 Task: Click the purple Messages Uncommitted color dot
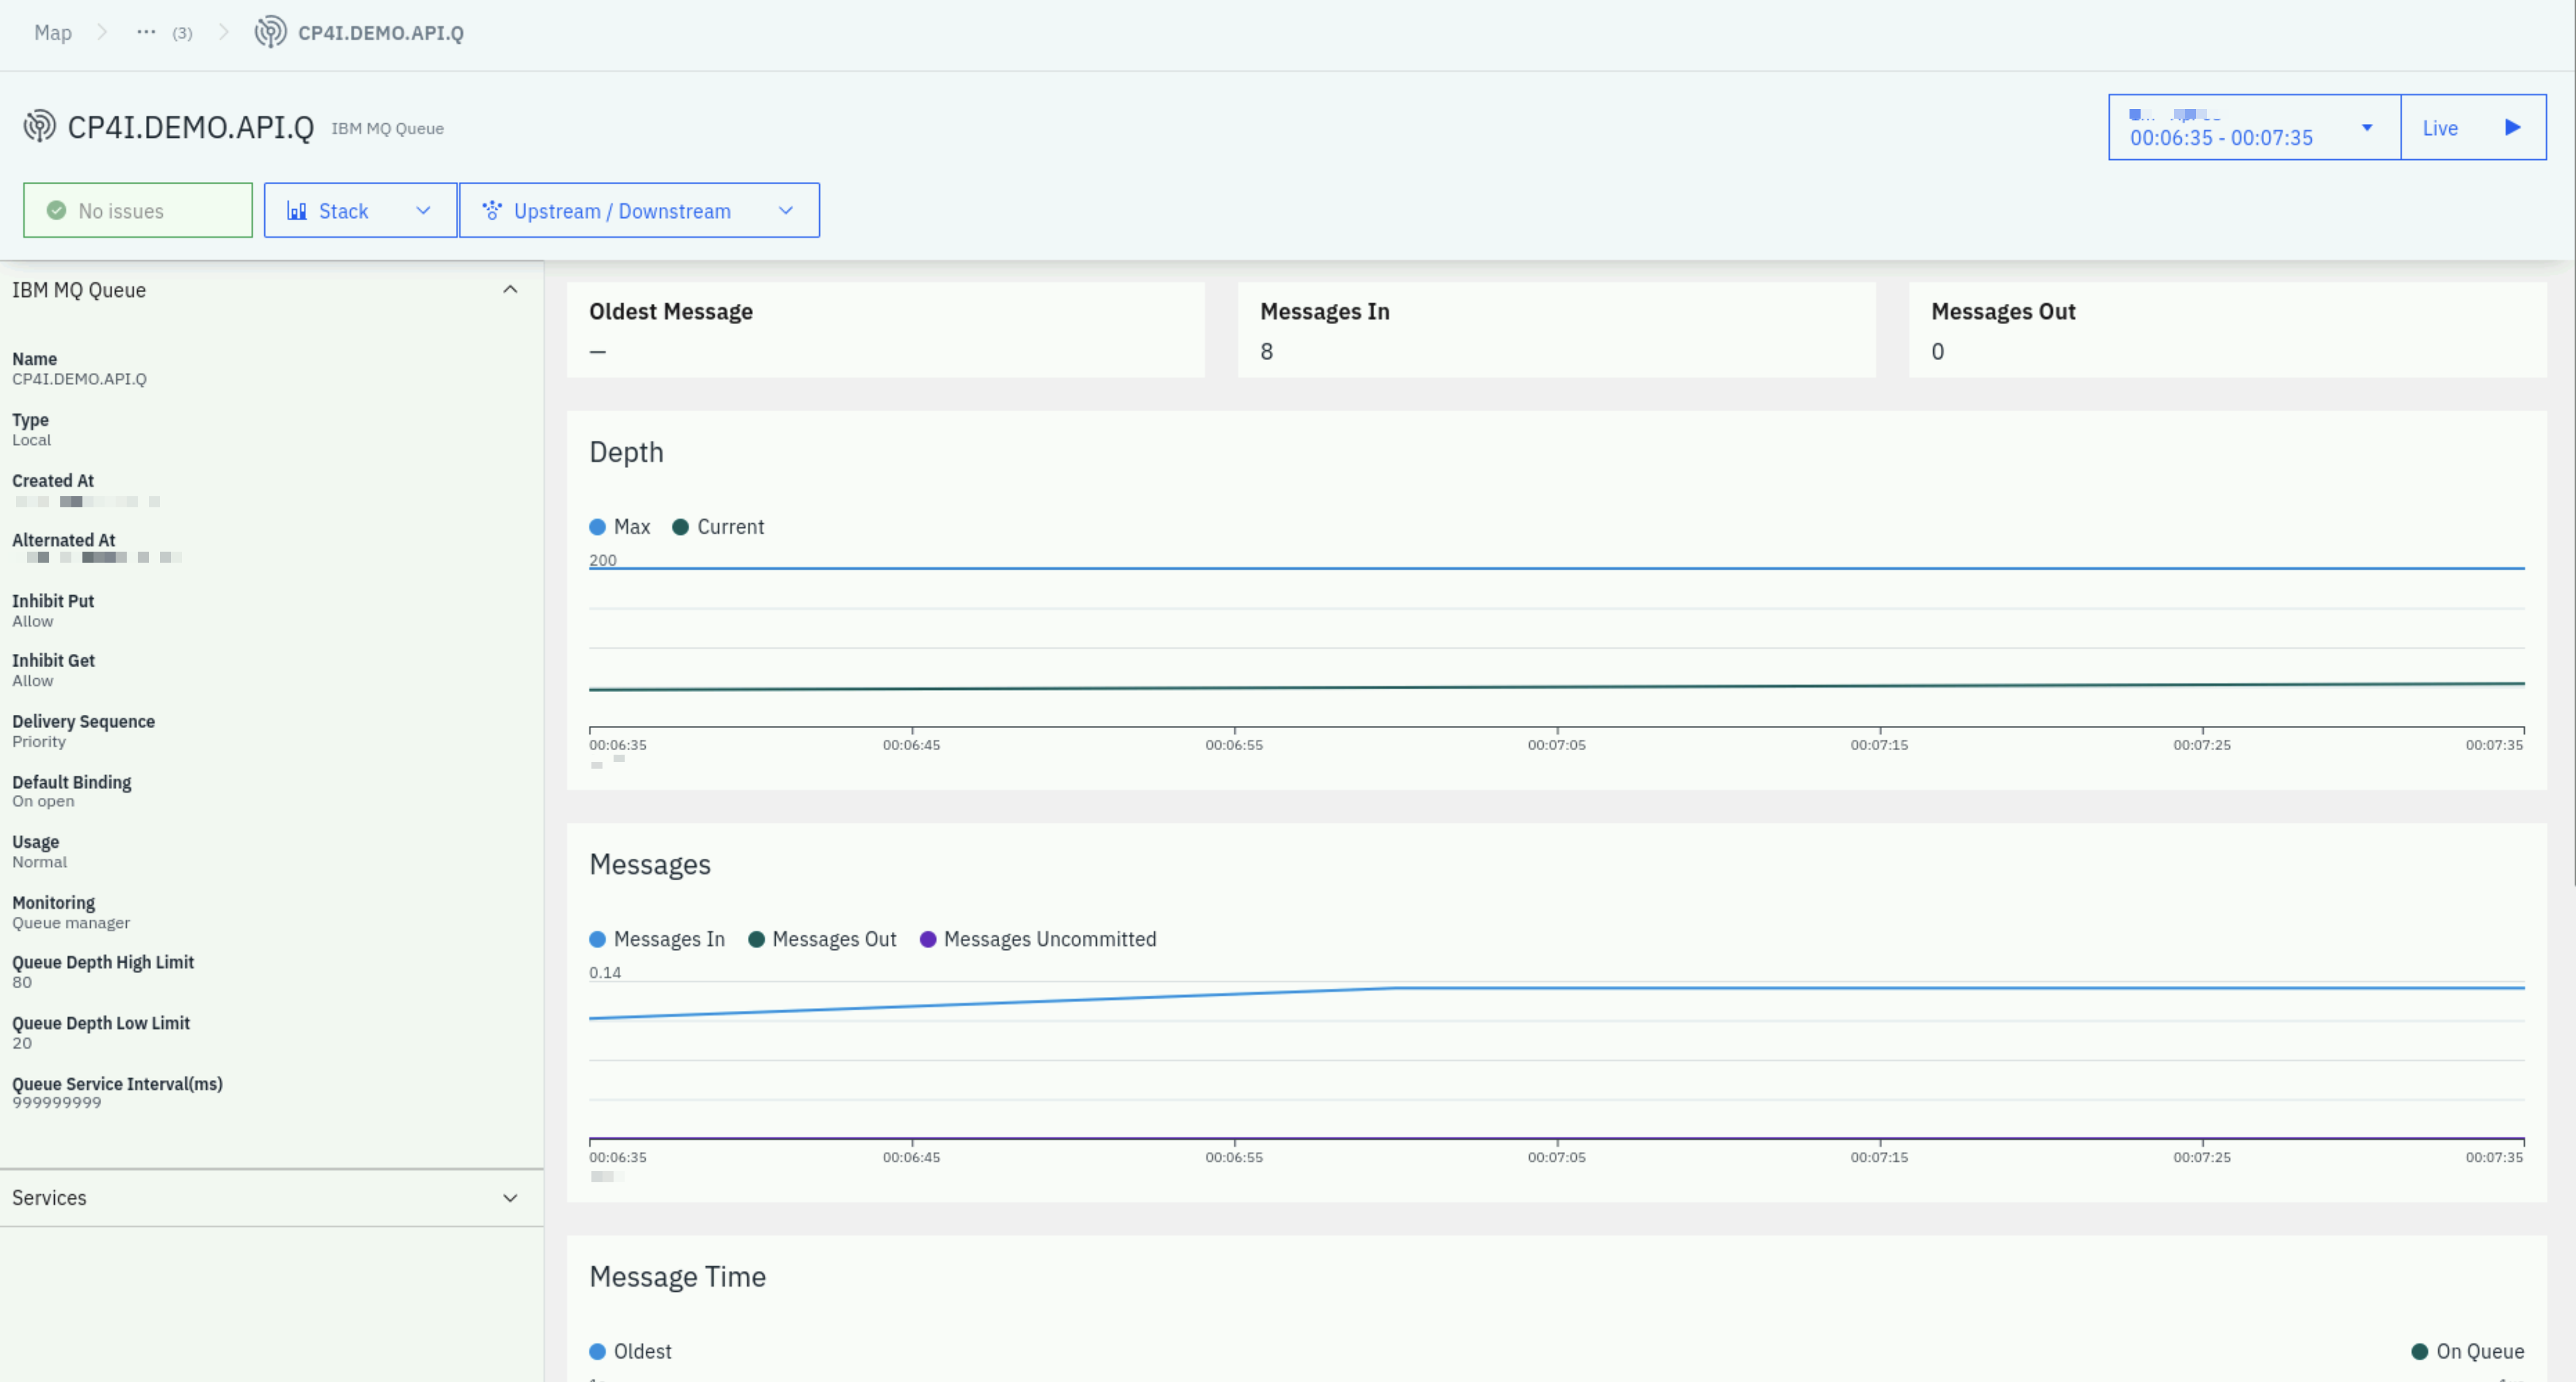[928, 939]
